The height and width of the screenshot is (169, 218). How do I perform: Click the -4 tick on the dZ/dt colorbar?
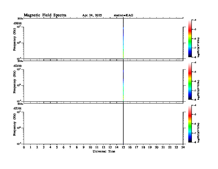click(195, 105)
